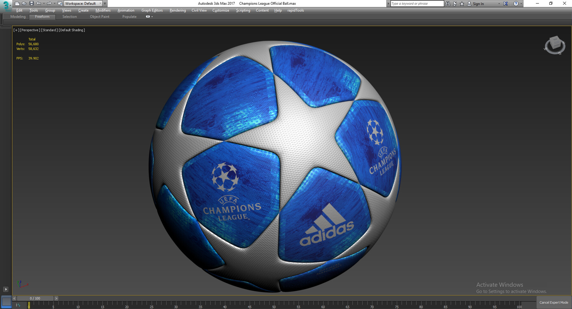
Task: Open a file with the Open File icon
Action: [x=24, y=3]
